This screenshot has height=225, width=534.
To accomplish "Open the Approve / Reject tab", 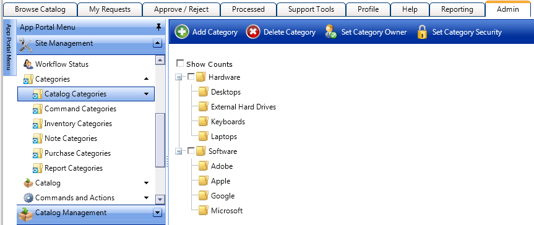I will (181, 9).
